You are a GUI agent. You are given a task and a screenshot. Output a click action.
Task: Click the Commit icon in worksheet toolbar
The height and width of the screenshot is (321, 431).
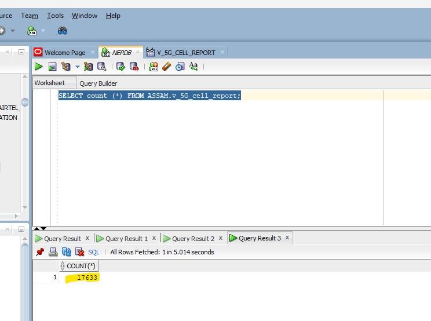[120, 67]
